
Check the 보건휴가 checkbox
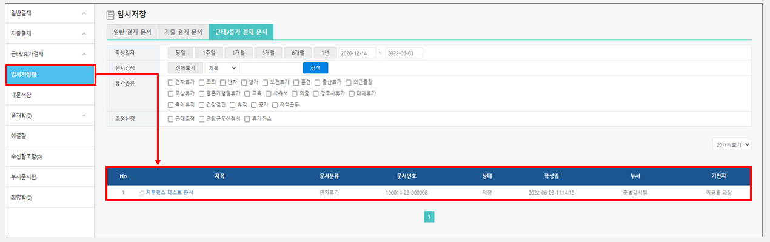click(x=265, y=82)
